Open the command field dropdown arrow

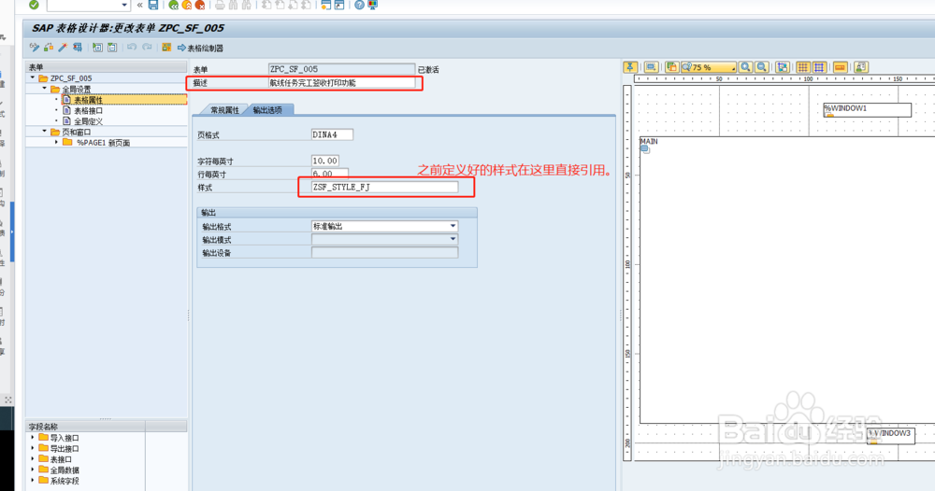(124, 5)
